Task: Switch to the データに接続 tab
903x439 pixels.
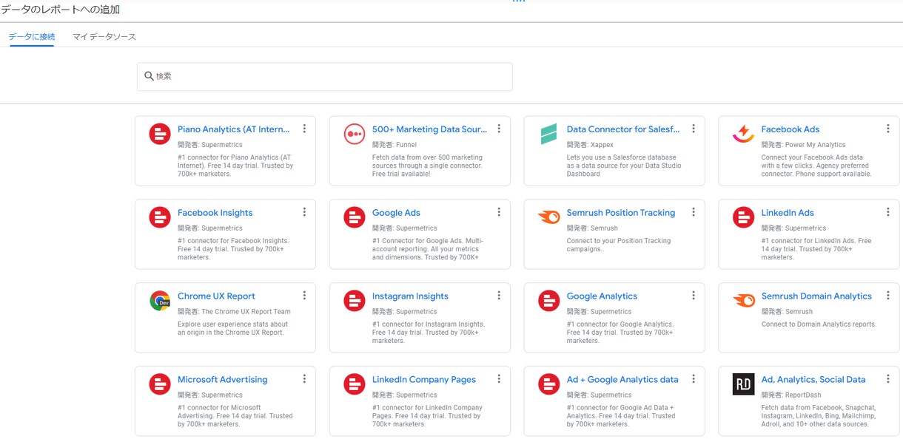Action: [x=32, y=36]
